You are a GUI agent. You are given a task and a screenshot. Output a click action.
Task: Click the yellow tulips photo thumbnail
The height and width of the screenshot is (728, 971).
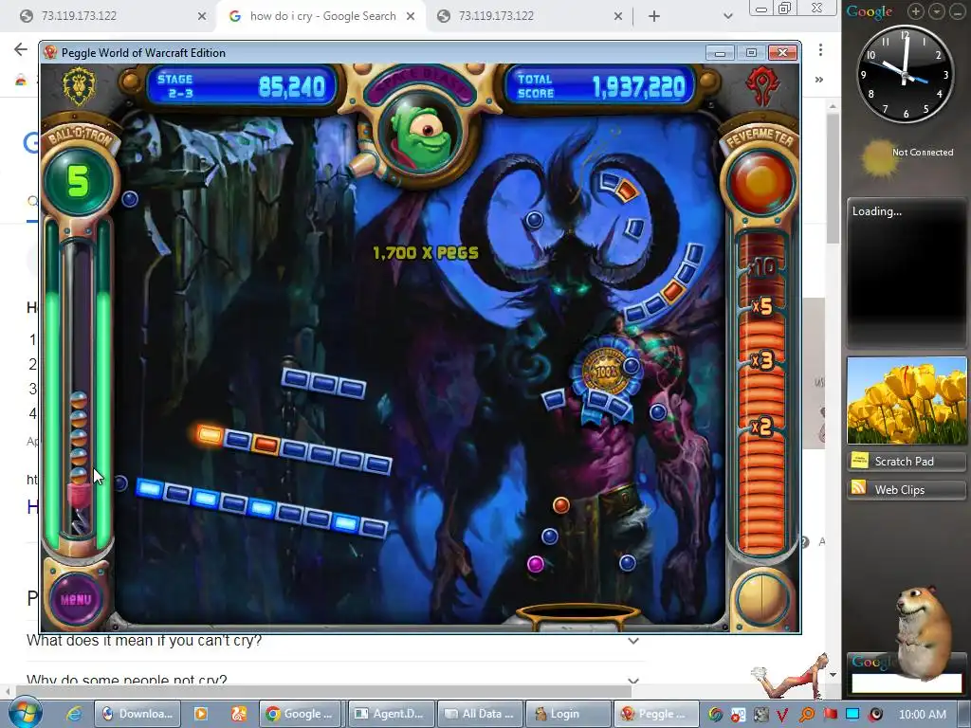click(907, 400)
